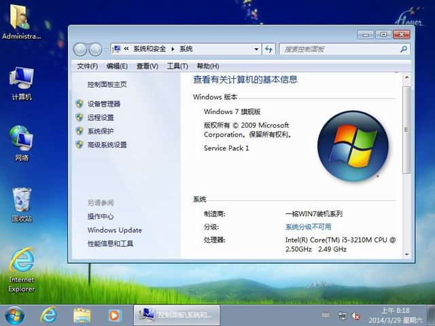Screen dimensions: 435x326
Task: Open the 计算机 desktop icon
Action: (22, 83)
